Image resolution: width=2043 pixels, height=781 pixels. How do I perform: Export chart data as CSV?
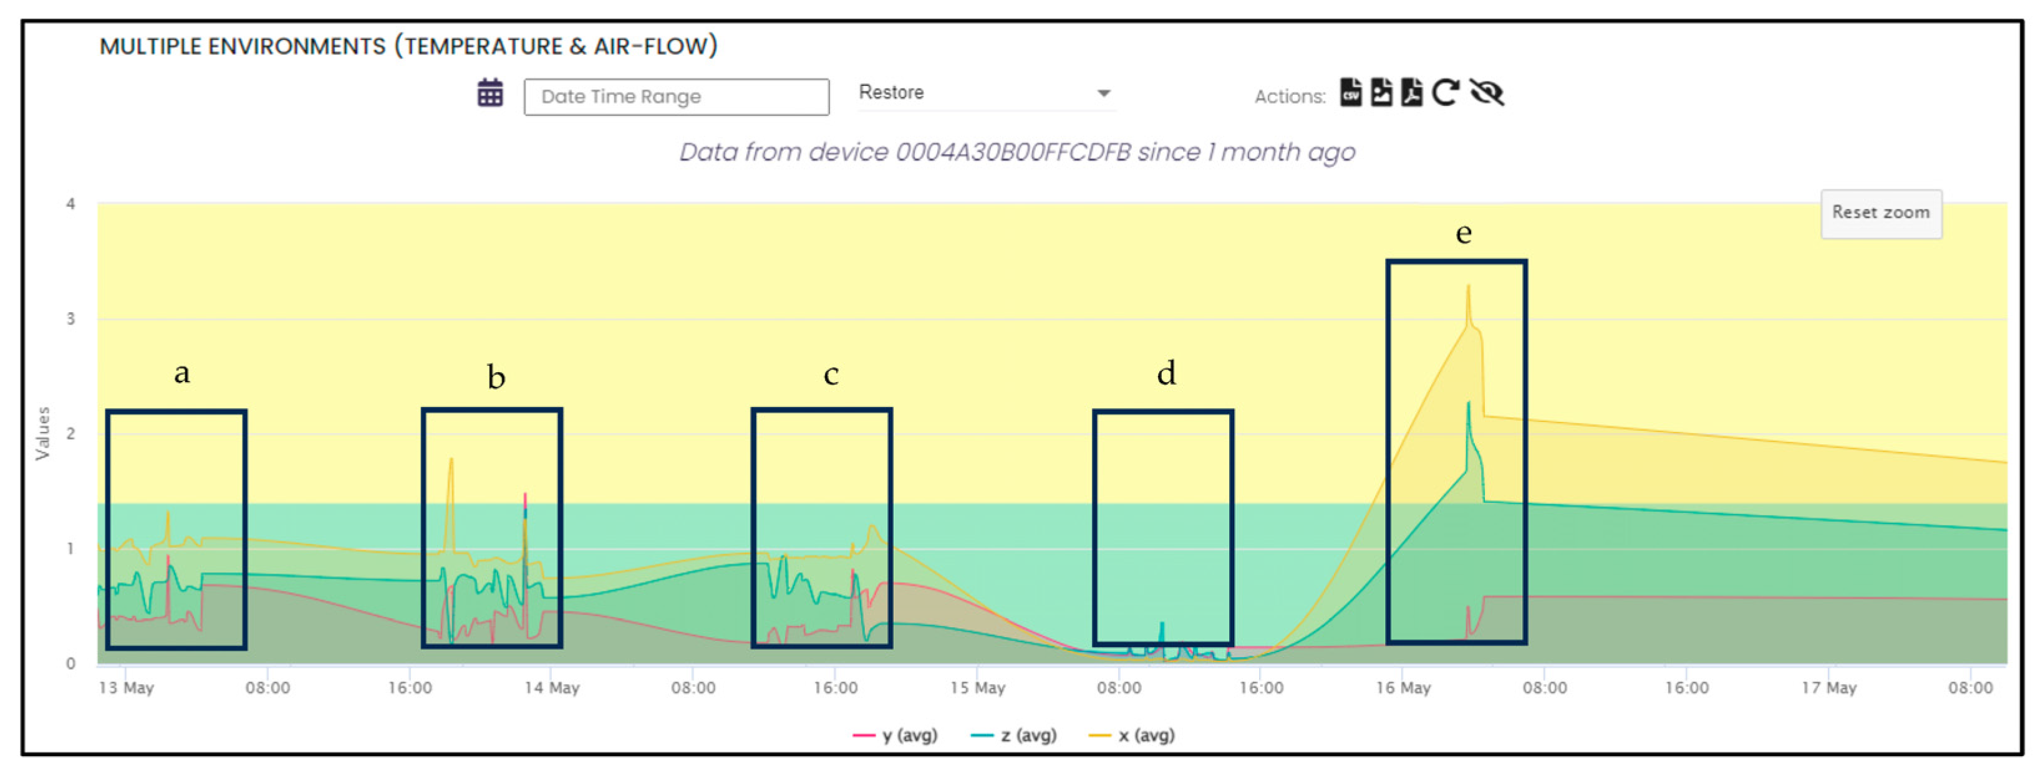coord(1351,93)
